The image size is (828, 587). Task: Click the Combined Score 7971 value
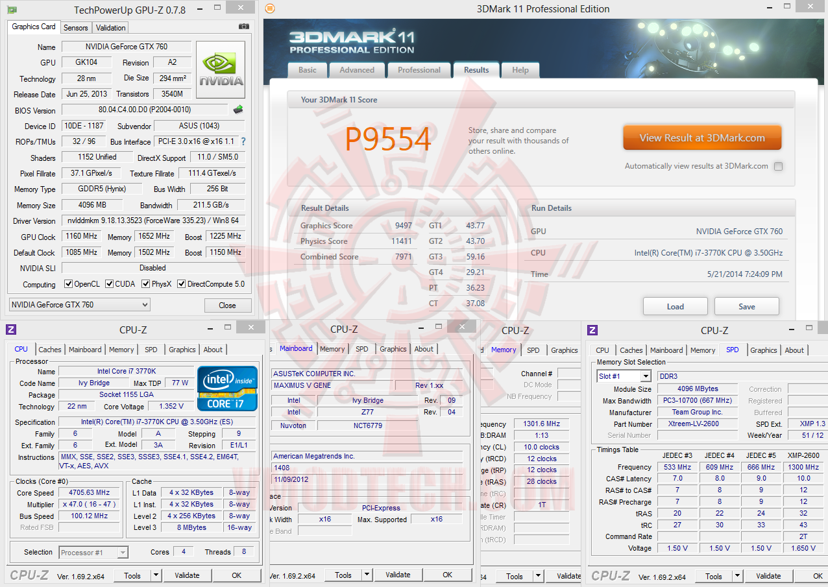tap(403, 257)
